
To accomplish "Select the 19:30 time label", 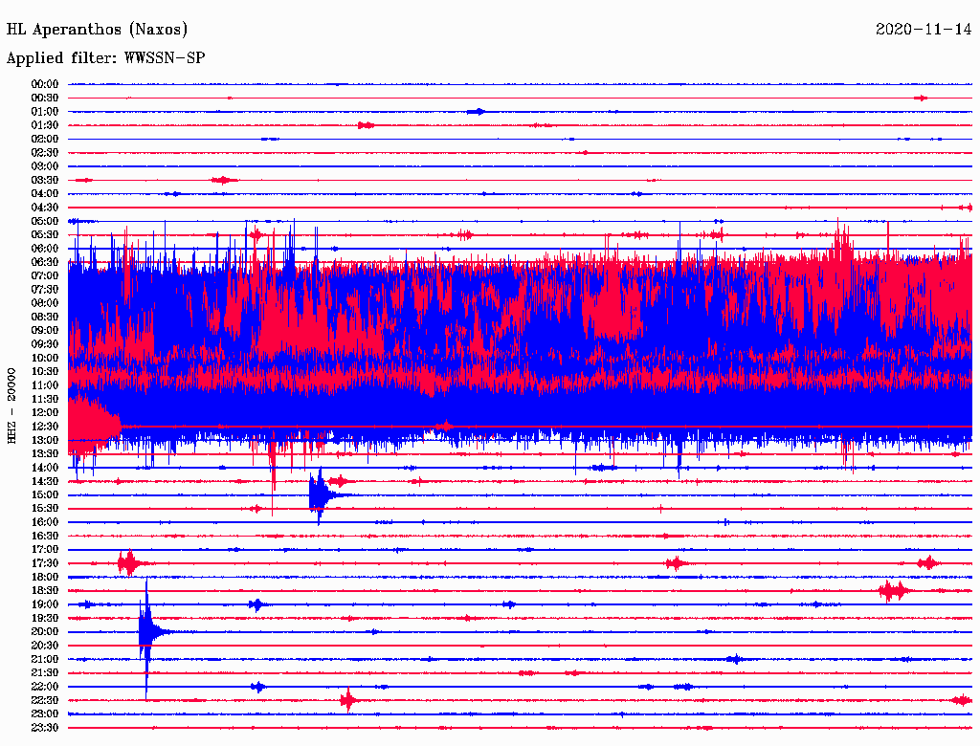I will coord(45,619).
